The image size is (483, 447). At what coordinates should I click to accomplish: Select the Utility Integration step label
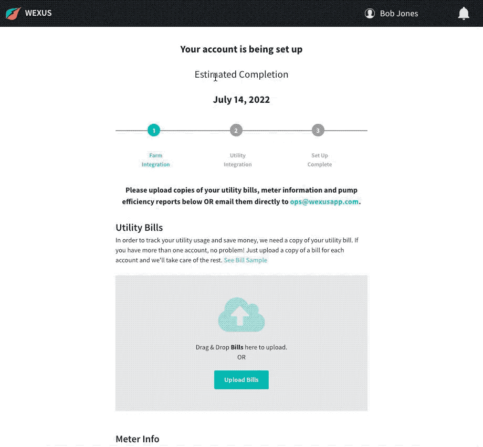pos(237,160)
